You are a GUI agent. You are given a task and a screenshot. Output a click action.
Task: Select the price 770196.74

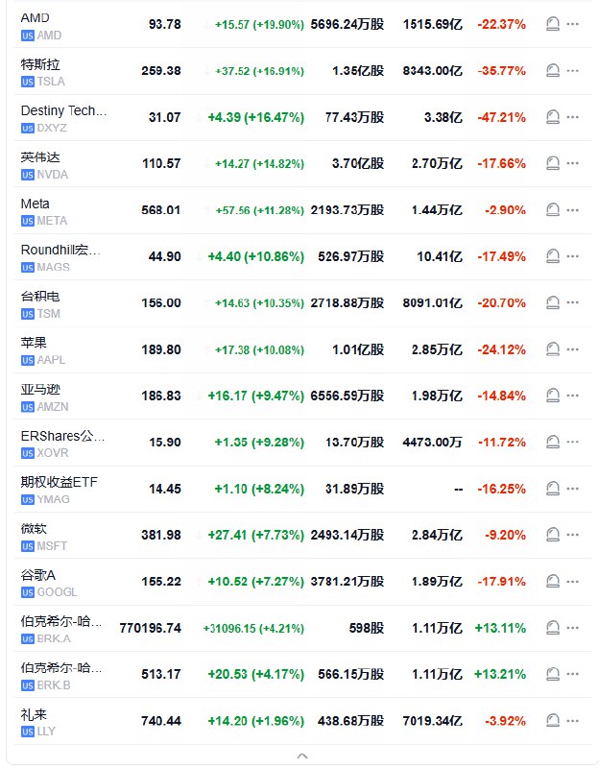click(x=151, y=628)
